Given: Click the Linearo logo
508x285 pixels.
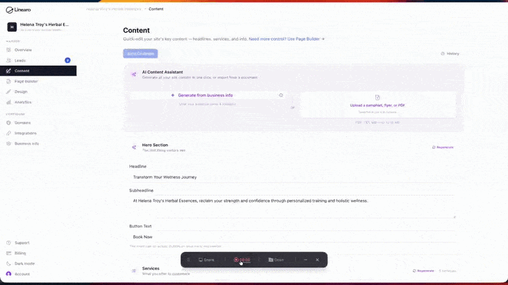Looking at the screenshot, I should [18, 10].
